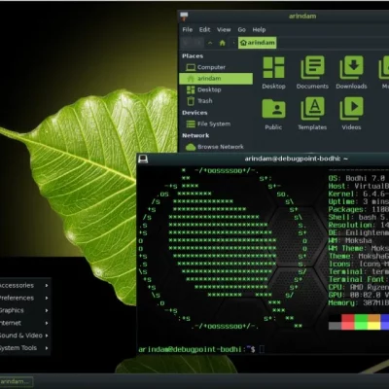Image resolution: width=389 pixels, height=389 pixels.
Task: Click the 'WM: Moksha' line in terminal
Action: [350, 240]
